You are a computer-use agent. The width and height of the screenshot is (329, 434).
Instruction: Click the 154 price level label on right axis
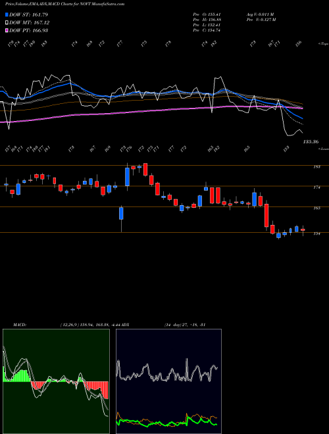tap(317, 233)
